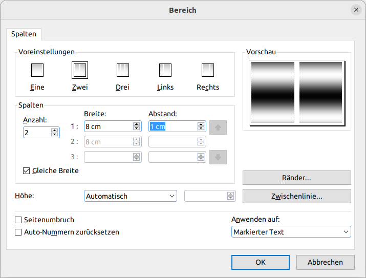This screenshot has height=278, width=366.
Task: Click the Eine preset label text
Action: coord(37,87)
